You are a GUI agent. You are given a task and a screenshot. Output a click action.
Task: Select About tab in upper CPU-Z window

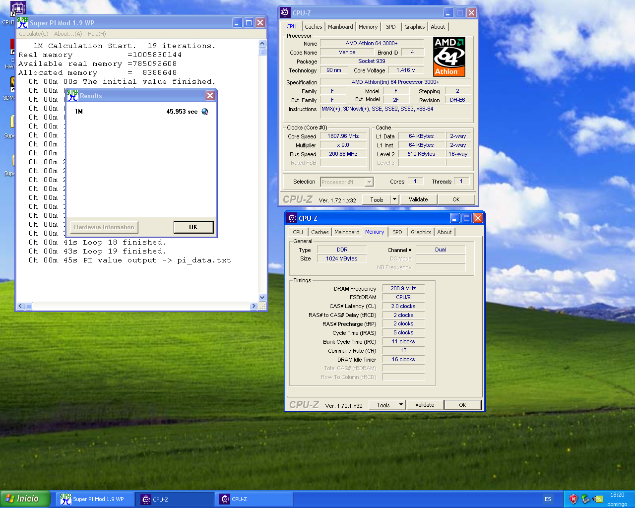click(x=438, y=27)
